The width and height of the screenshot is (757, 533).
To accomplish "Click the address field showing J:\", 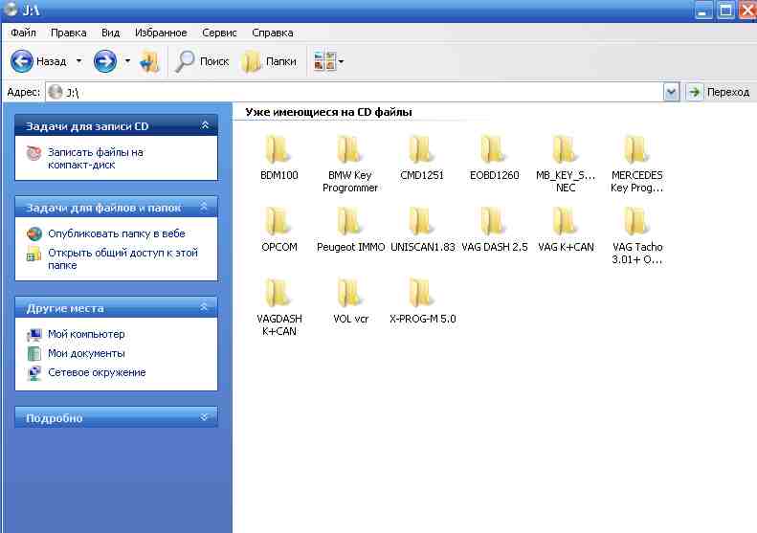I will pos(355,92).
